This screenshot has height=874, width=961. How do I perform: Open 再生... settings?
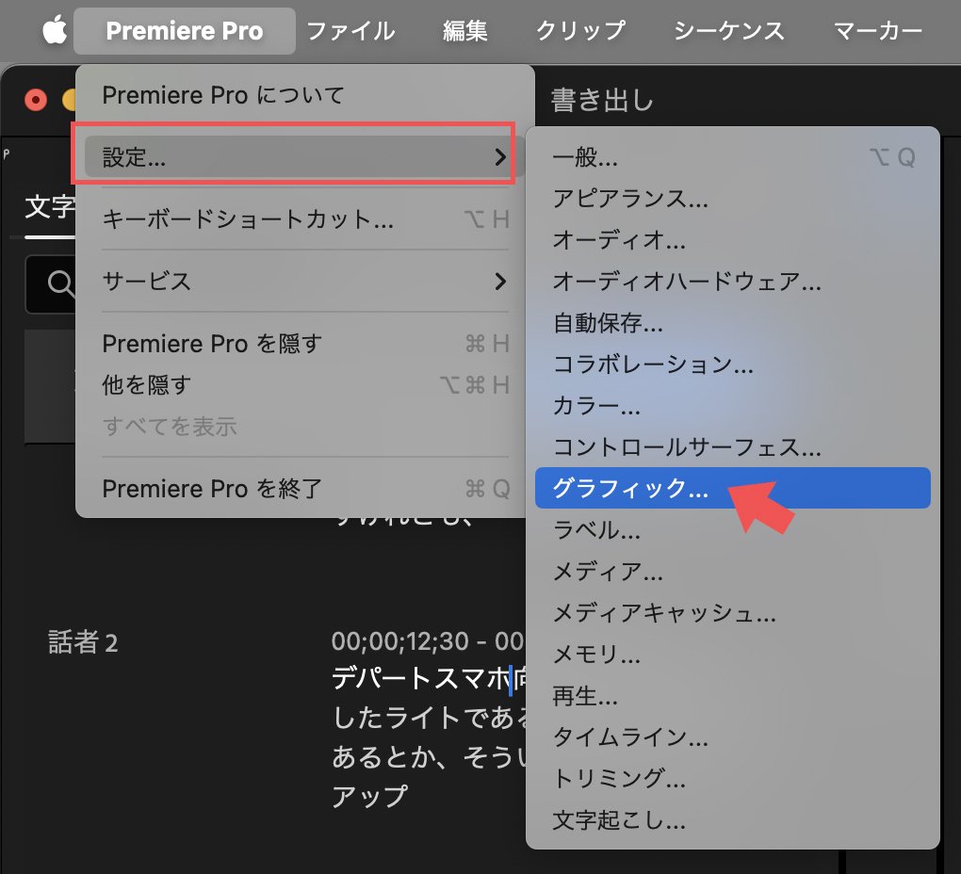pyautogui.click(x=732, y=695)
